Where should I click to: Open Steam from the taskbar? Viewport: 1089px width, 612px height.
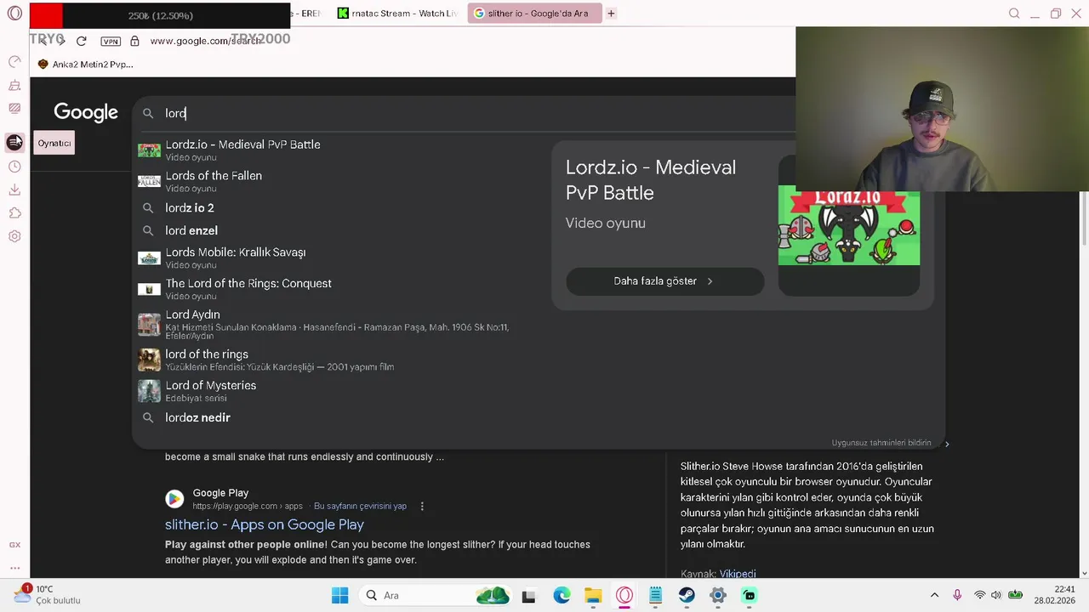coord(687,595)
